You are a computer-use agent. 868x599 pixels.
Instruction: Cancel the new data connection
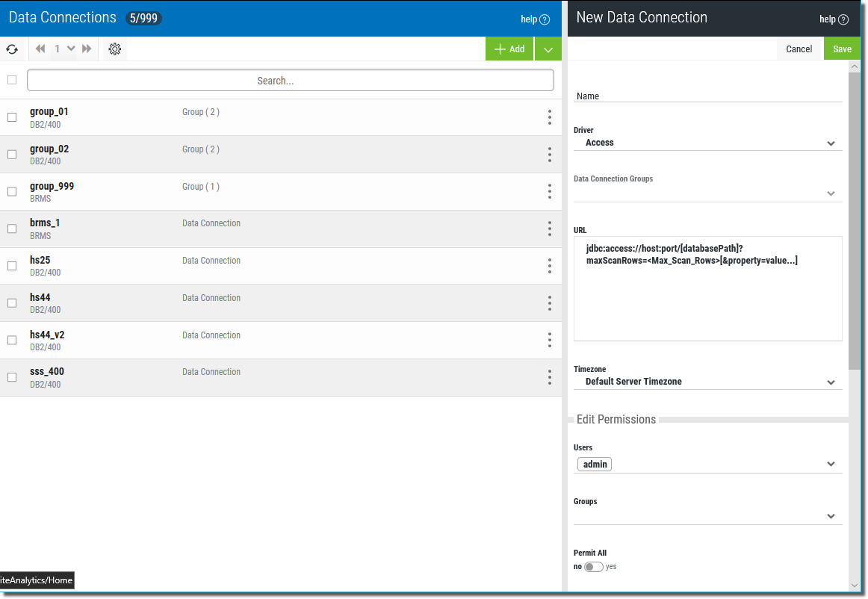point(799,49)
